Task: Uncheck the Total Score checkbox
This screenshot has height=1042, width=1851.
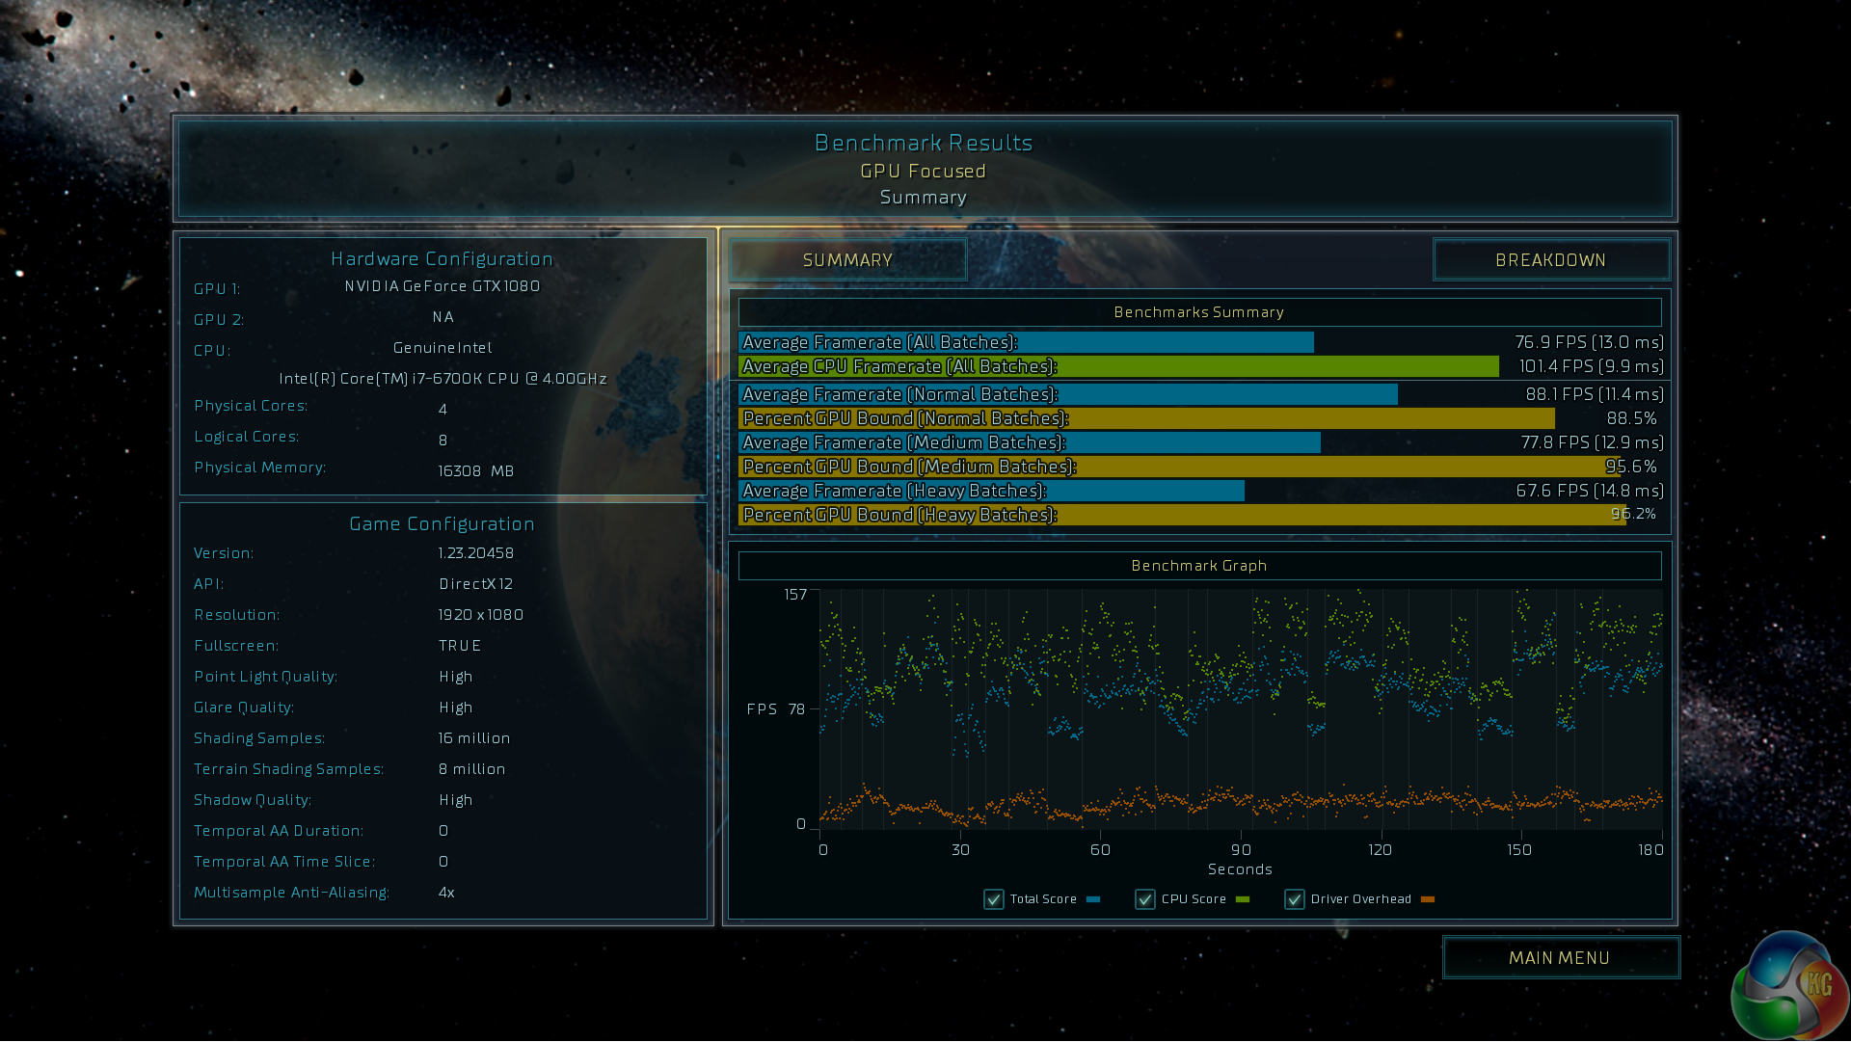Action: tap(994, 899)
